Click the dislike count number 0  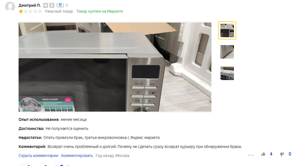click(290, 154)
